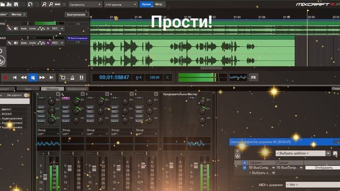Toggle соло on mixer channel 2
The height and width of the screenshot is (191, 340).
coord(65,116)
